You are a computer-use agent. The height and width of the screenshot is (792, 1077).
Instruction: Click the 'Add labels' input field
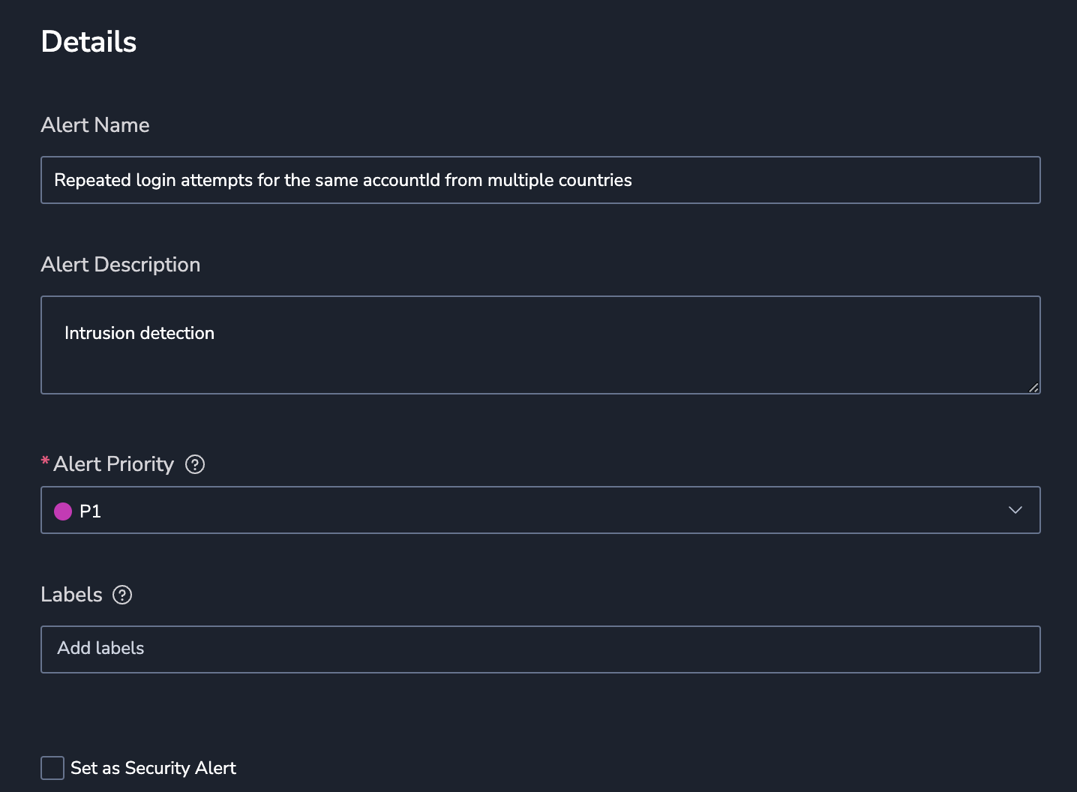(x=541, y=649)
